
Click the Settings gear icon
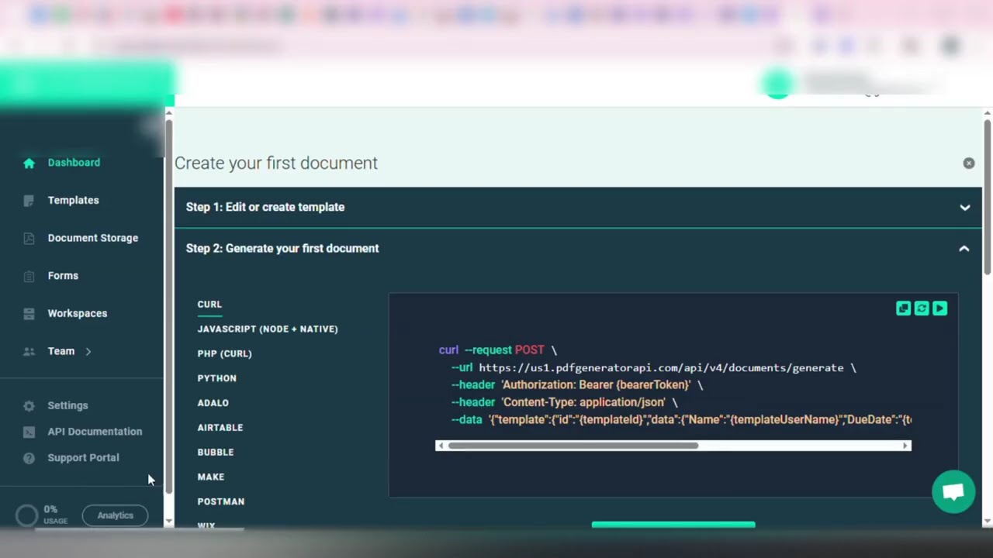point(29,406)
